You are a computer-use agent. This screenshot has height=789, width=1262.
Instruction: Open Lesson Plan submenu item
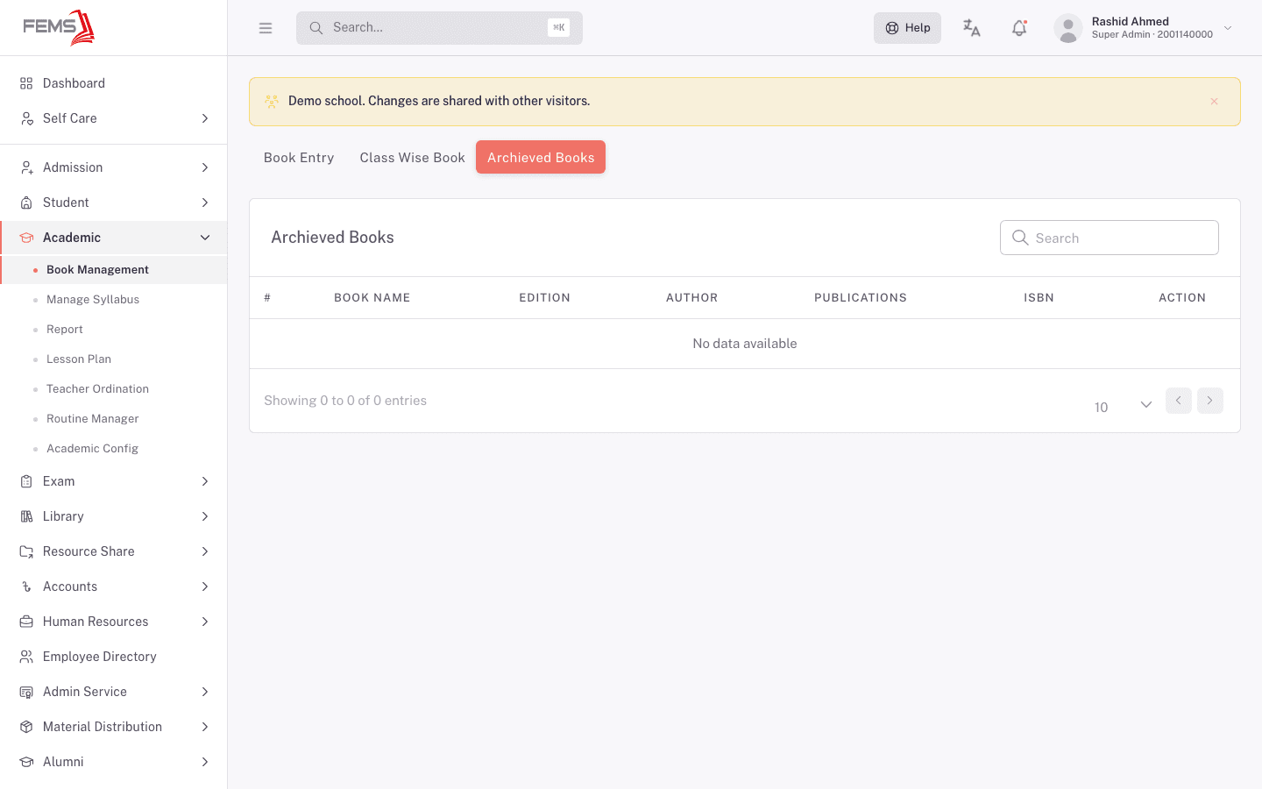[x=79, y=359]
